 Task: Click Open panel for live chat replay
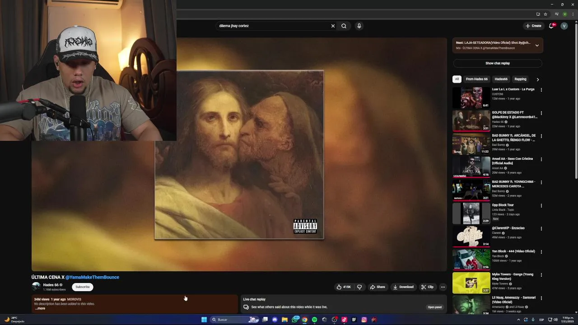pyautogui.click(x=434, y=307)
